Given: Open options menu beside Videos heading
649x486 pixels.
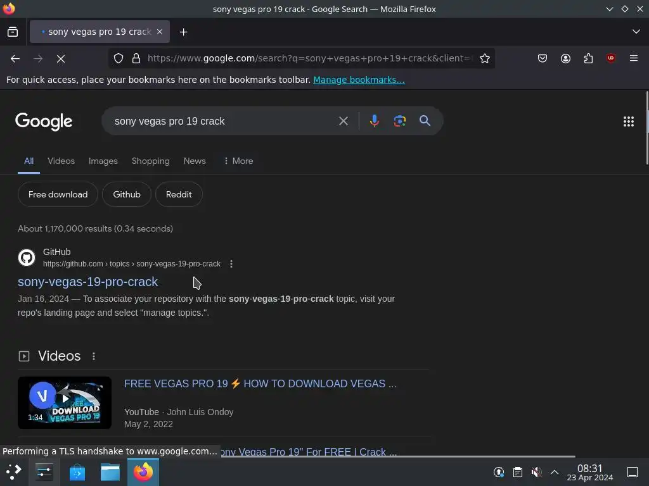Looking at the screenshot, I should pos(94,356).
